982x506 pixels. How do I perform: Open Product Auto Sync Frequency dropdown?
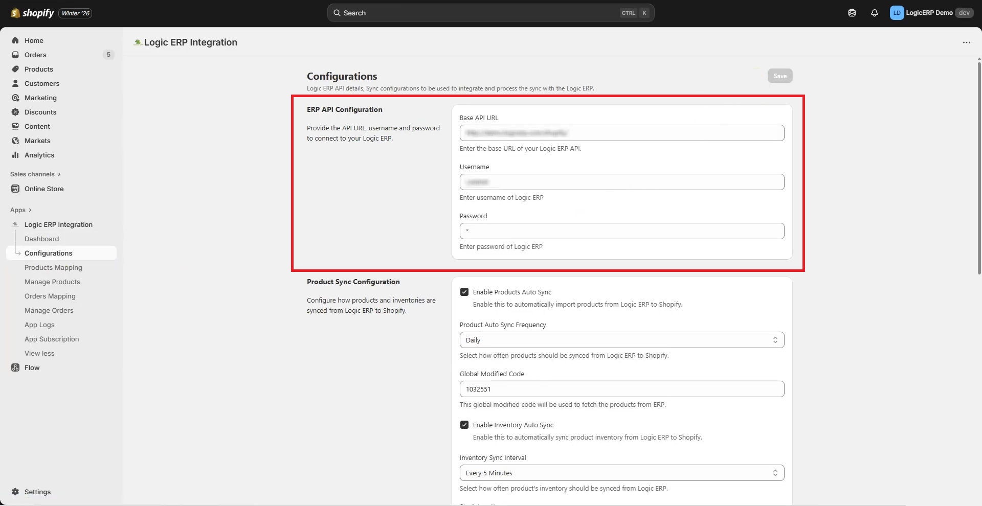click(621, 340)
